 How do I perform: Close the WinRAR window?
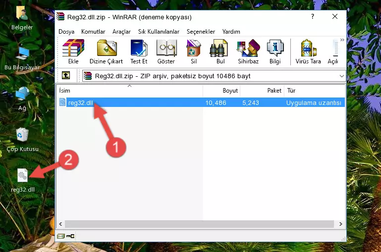[335, 16]
